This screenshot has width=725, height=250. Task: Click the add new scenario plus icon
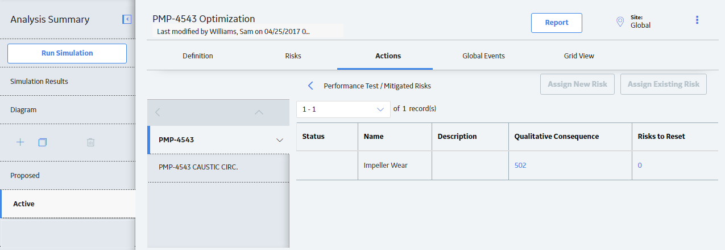(20, 142)
